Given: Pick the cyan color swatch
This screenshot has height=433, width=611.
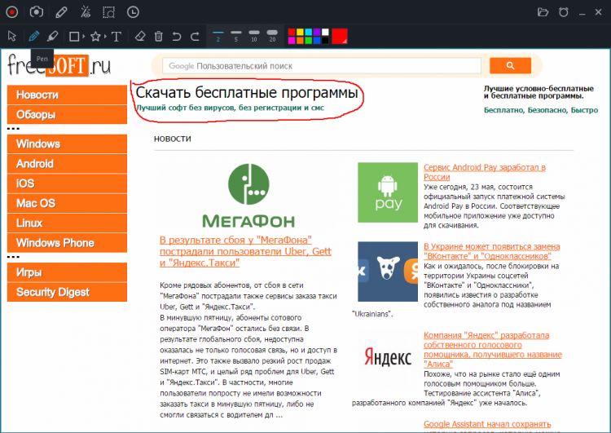Looking at the screenshot, I should (308, 32).
